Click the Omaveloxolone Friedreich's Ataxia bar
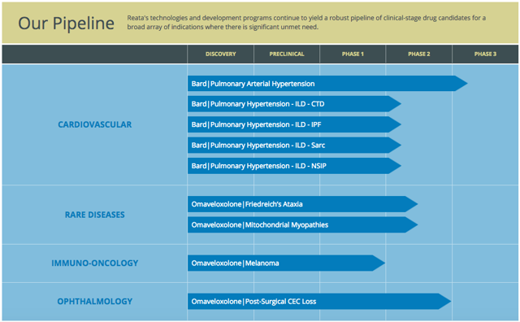Image resolution: width=520 pixels, height=322 pixels. pos(303,204)
